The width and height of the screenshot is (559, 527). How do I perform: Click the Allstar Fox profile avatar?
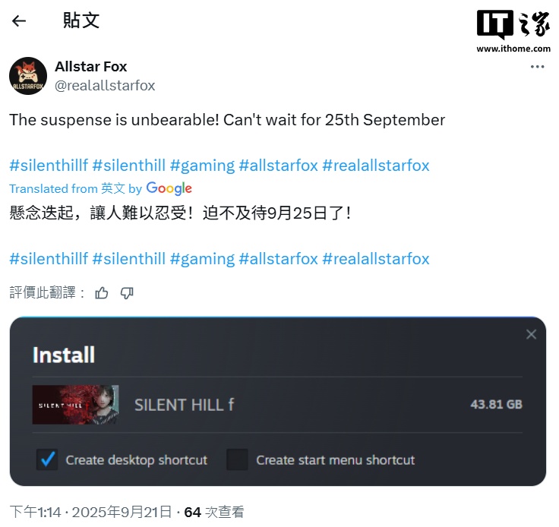(28, 76)
